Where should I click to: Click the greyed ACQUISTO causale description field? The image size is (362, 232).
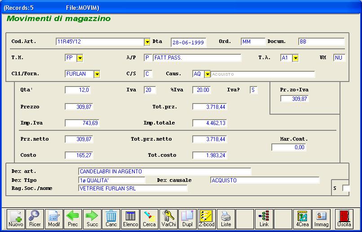263,74
